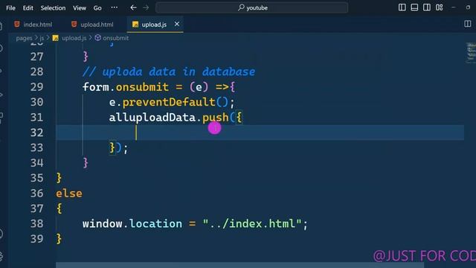Toggle the secondary side bar layout icon
This screenshot has width=476, height=268.
(x=427, y=7)
